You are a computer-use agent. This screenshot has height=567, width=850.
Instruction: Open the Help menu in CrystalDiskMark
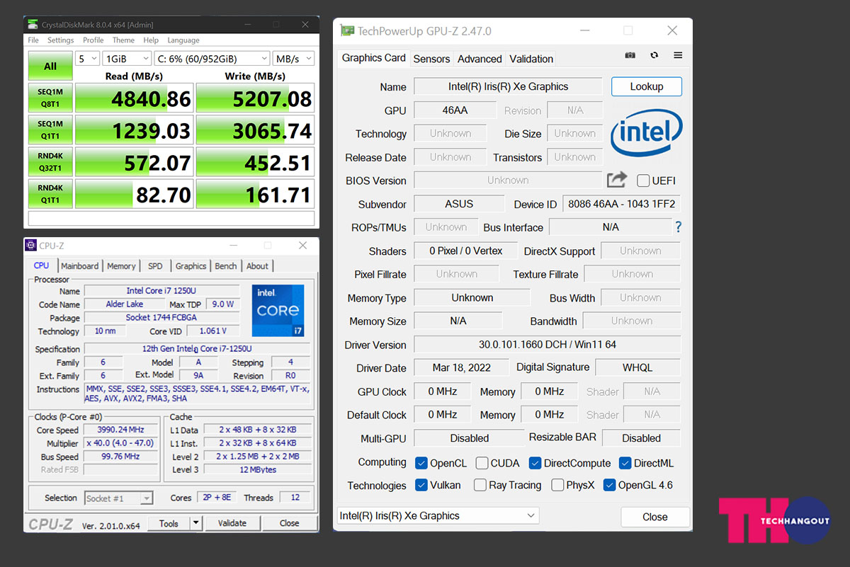[151, 40]
